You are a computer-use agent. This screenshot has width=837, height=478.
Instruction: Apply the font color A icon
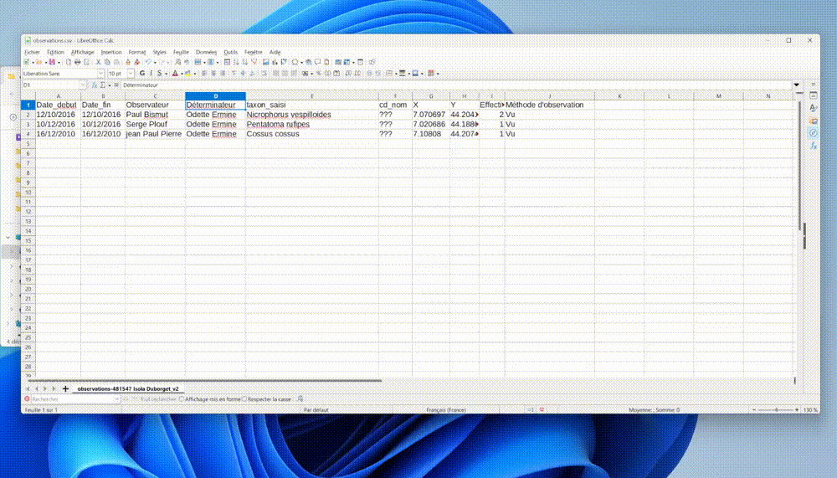pos(175,73)
